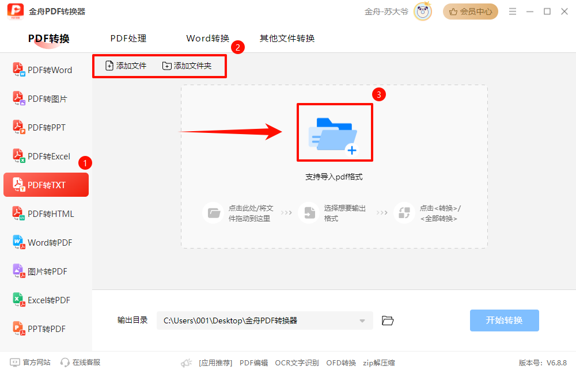Click username 金舟-苏大爷
576x374 pixels.
click(x=386, y=12)
